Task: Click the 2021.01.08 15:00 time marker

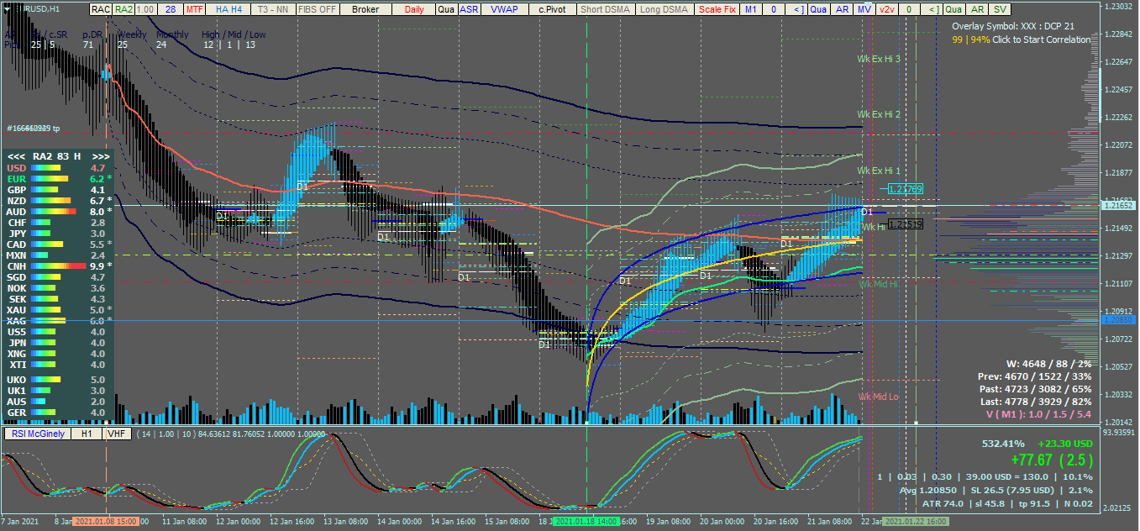Action: 106,522
